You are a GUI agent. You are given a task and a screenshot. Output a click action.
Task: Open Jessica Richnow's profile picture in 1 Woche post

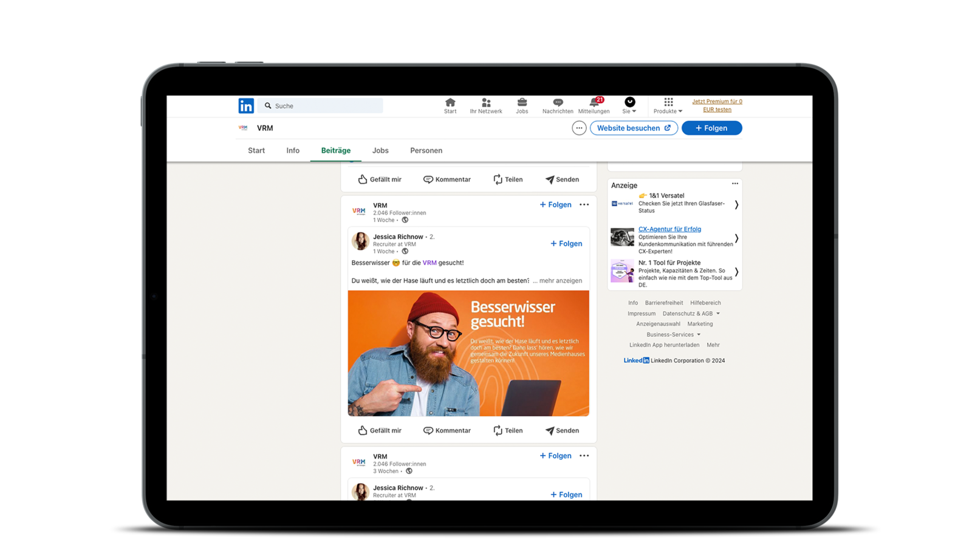pyautogui.click(x=360, y=241)
